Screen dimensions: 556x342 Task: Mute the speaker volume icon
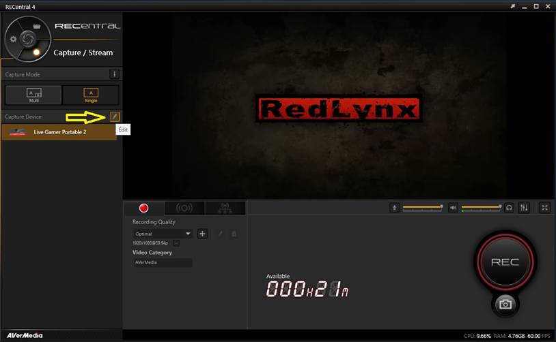(453, 208)
